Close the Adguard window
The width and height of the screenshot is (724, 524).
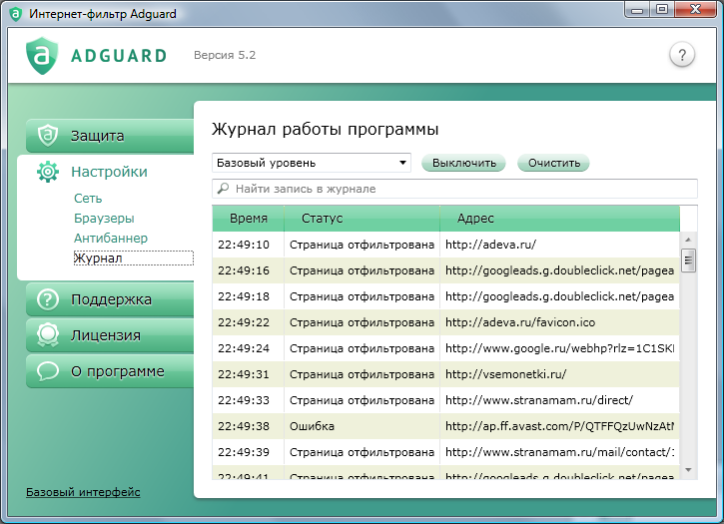[x=695, y=9]
